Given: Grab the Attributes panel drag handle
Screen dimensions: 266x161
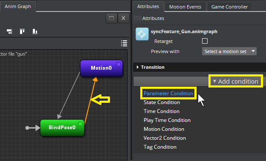Looking at the screenshot, I should pos(138,18).
